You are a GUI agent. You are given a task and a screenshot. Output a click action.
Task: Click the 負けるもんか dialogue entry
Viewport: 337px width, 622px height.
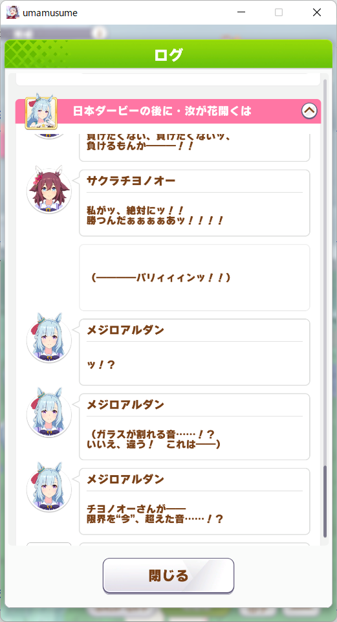pos(194,148)
